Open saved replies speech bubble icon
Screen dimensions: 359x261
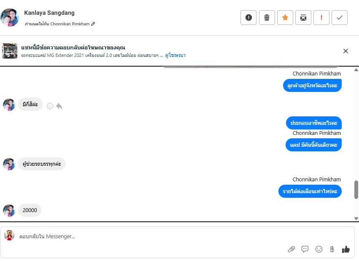pyautogui.click(x=305, y=249)
